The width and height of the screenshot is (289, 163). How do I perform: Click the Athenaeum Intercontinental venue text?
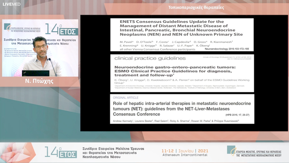point(185,155)
